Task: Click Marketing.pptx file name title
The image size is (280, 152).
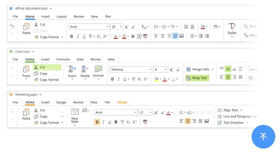Action: 26,95
